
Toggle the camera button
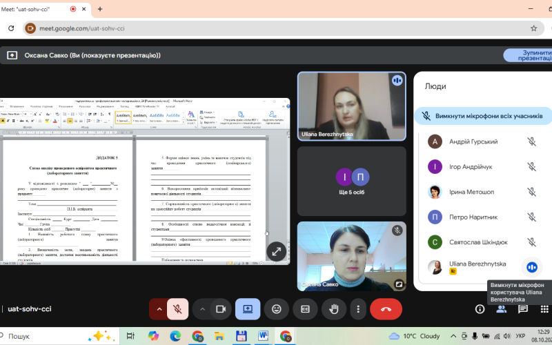coord(221,309)
